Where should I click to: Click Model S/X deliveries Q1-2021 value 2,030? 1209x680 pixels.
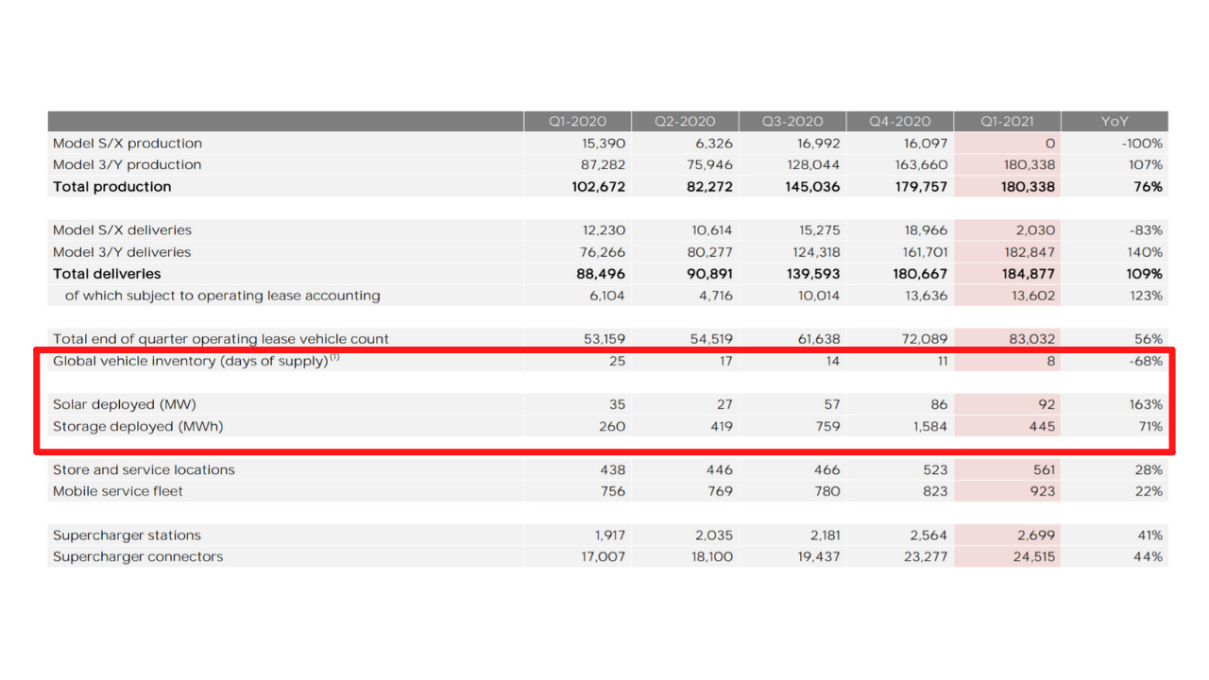tap(1037, 230)
